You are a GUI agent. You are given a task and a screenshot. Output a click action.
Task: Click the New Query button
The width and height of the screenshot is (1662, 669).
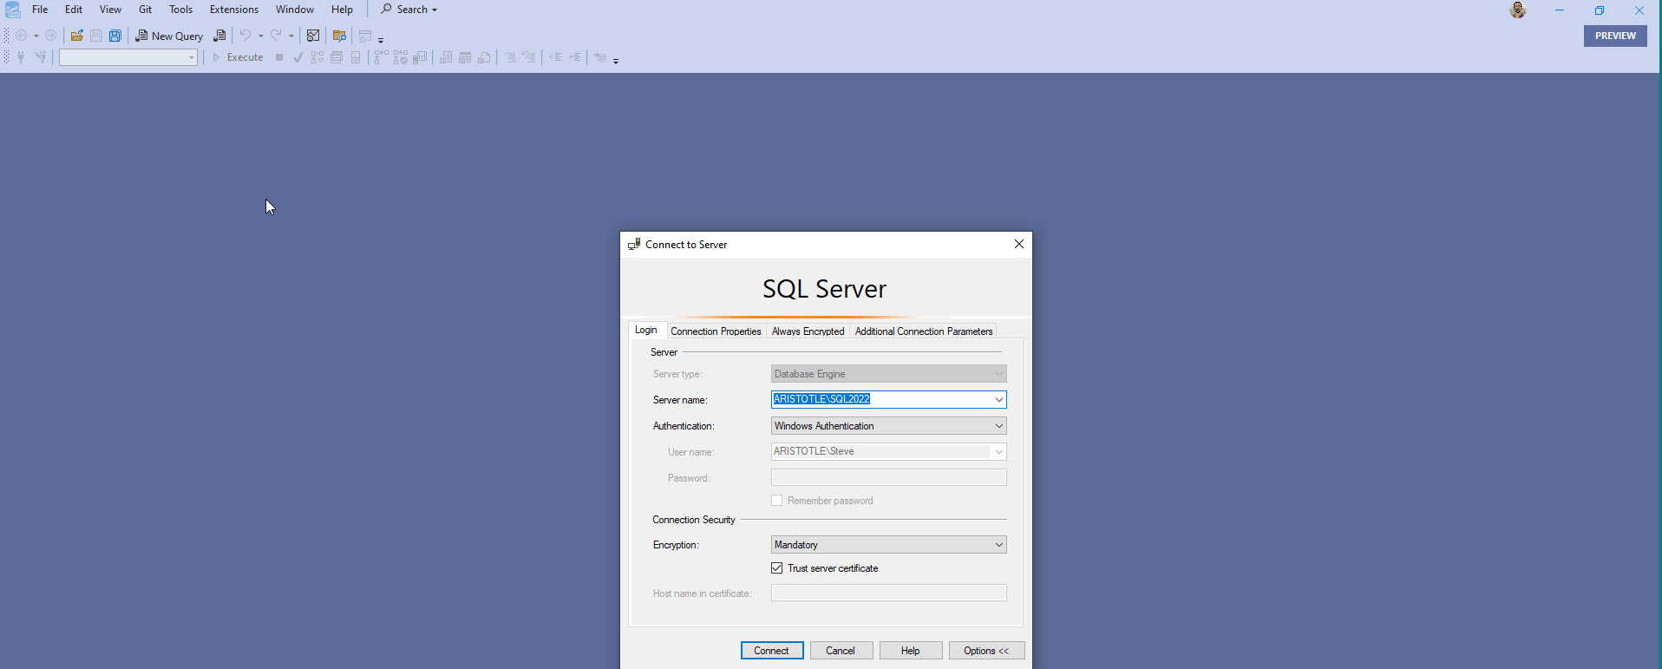pos(169,36)
